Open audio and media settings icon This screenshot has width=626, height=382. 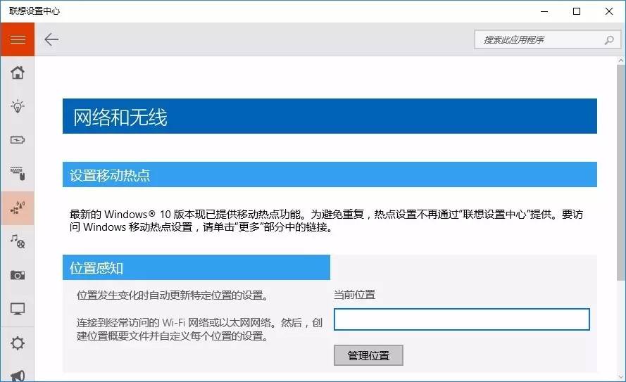[18, 241]
